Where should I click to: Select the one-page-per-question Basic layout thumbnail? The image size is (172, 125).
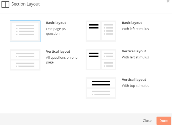(x=25, y=31)
